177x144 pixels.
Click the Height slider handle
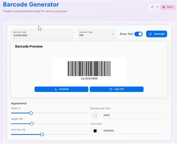32,124
